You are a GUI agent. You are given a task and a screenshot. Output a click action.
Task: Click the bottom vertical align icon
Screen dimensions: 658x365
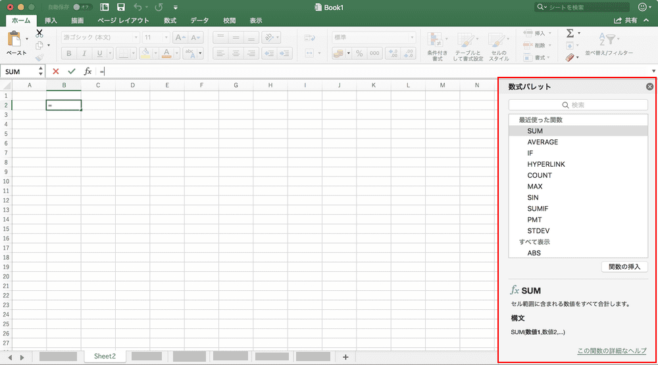(x=251, y=37)
